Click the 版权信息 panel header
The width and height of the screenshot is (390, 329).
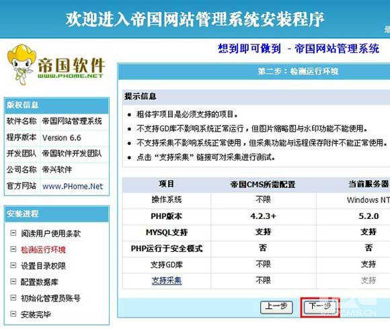tap(56, 105)
